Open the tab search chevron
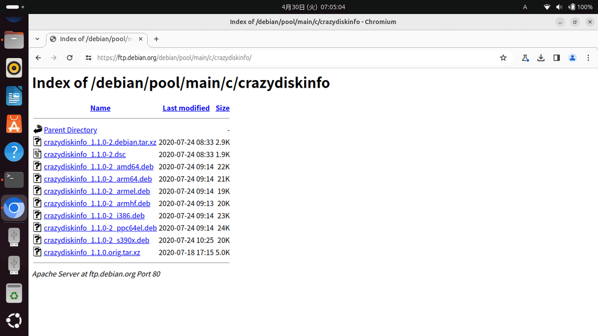This screenshot has height=336, width=598. coord(37,39)
